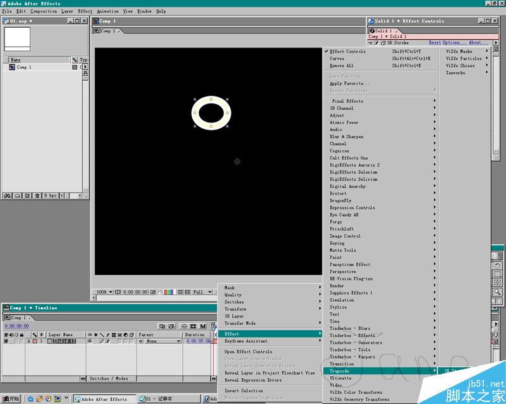Click the RGB channel color swatch in viewer
The width and height of the screenshot is (506, 404).
pos(170,292)
